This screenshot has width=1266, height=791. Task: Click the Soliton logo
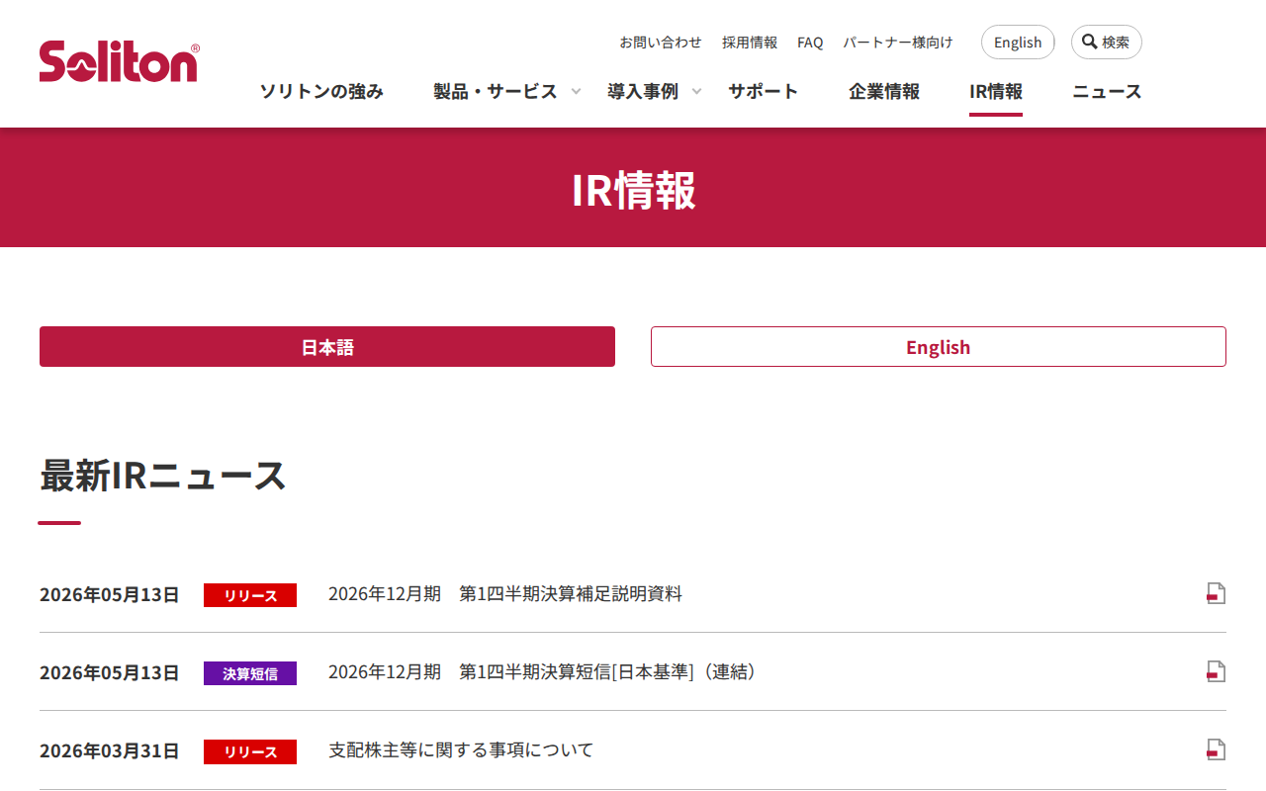pos(119,61)
